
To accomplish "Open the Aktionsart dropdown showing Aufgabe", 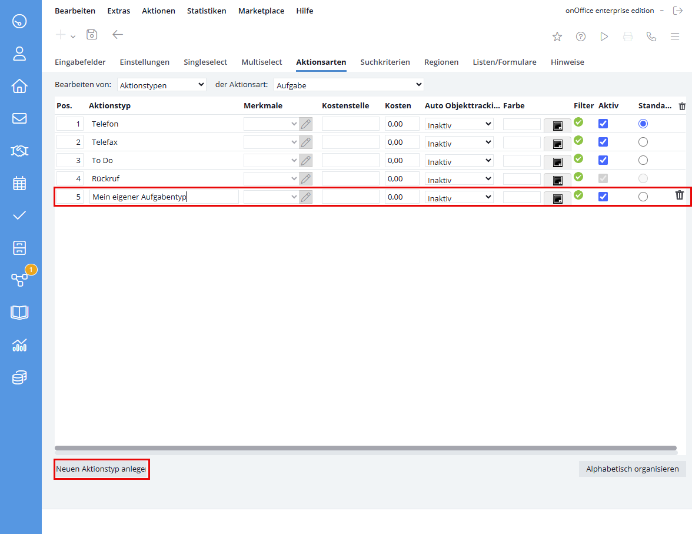I will (348, 85).
